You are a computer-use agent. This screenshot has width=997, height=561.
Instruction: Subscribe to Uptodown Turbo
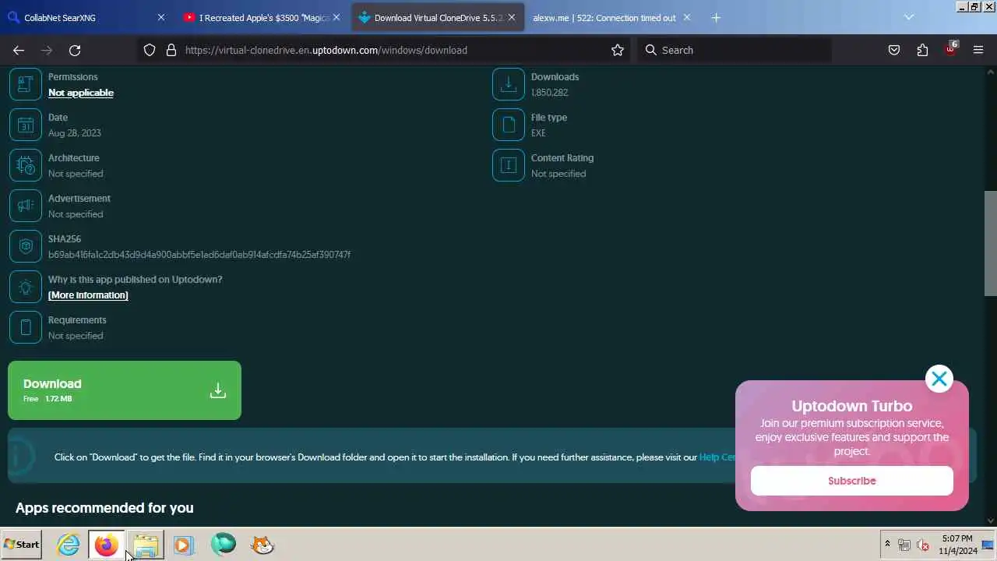pos(852,481)
